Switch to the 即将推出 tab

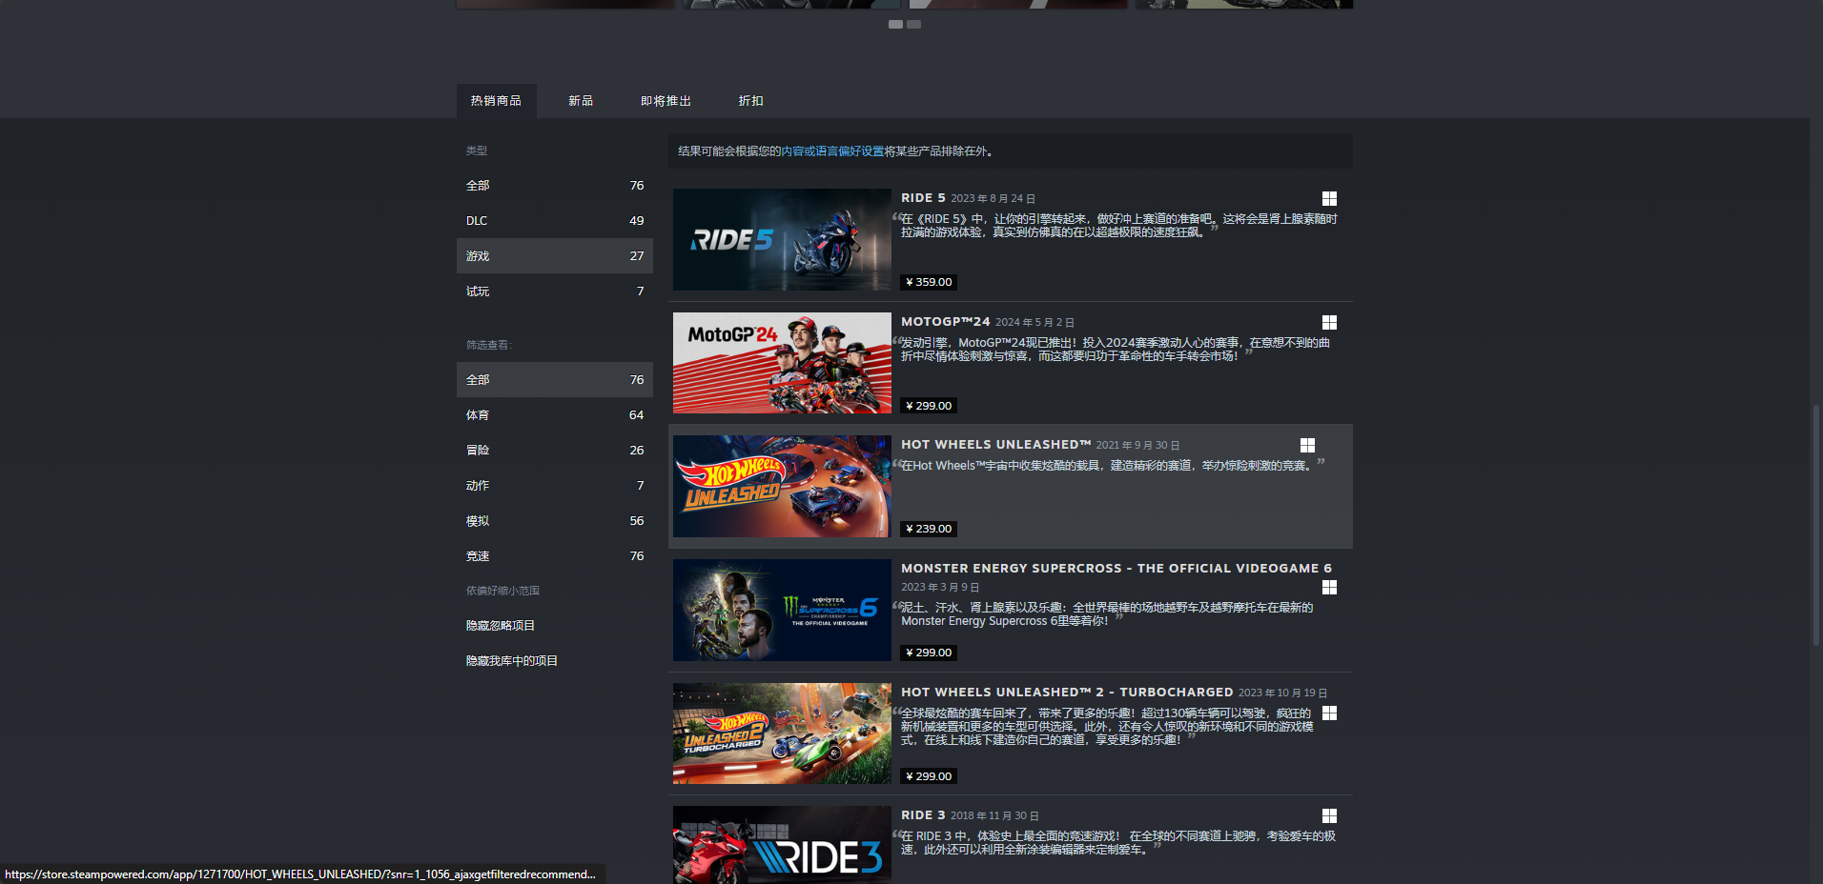coord(666,101)
